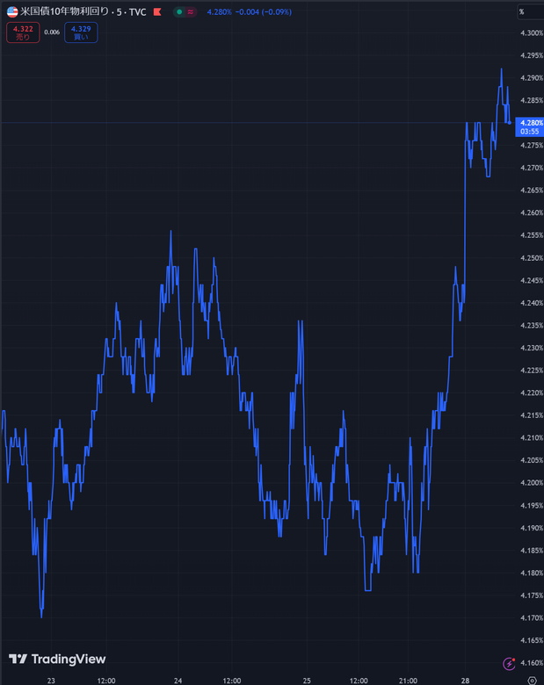Click the date label 25 on time axis

[x=307, y=681]
